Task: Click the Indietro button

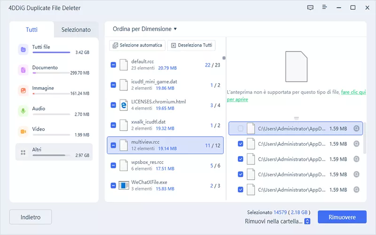Action: 31,217
